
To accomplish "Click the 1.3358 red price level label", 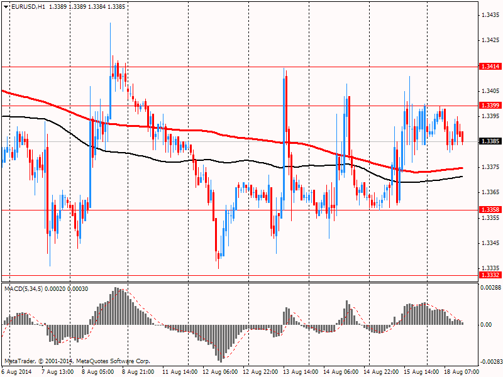I will [490, 210].
